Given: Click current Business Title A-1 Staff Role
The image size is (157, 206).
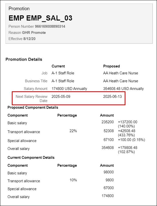Looking at the screenshot, I should (x=63, y=81).
